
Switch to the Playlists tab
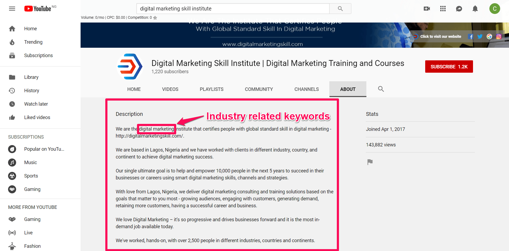pos(211,89)
